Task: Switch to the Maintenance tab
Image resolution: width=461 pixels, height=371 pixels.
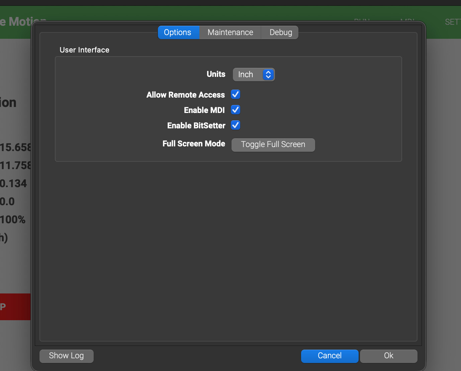Action: coord(230,32)
